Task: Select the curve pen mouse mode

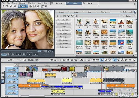Action: point(122,60)
